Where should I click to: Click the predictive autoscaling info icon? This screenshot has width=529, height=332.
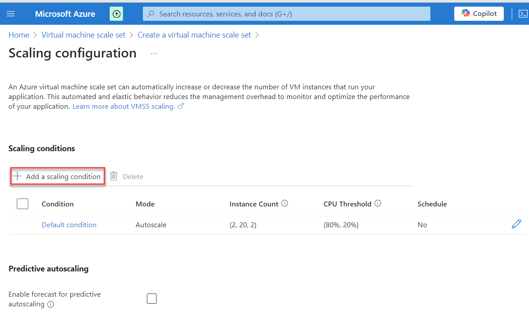(x=50, y=304)
